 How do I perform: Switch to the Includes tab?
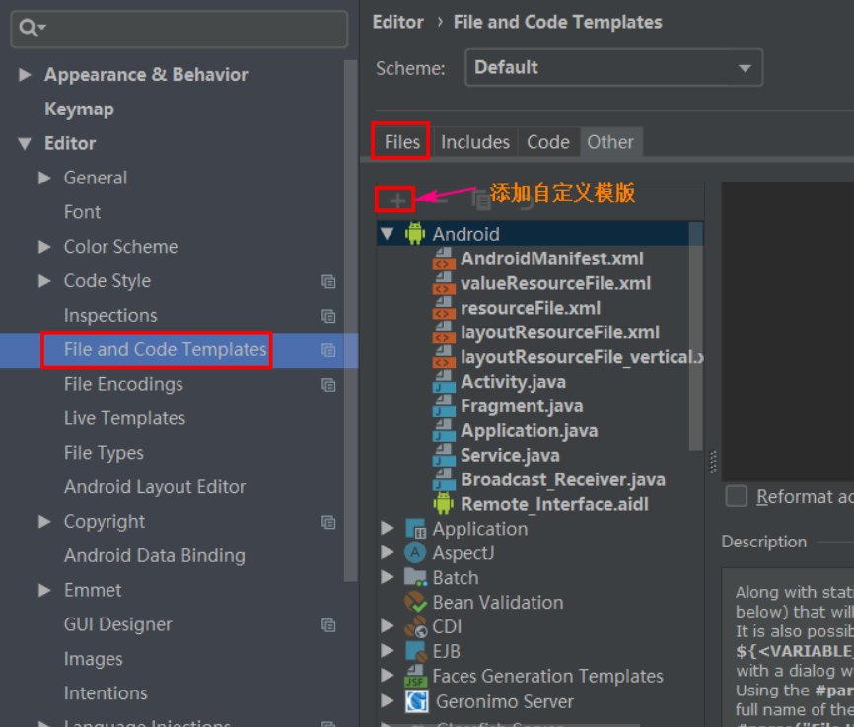(x=475, y=142)
